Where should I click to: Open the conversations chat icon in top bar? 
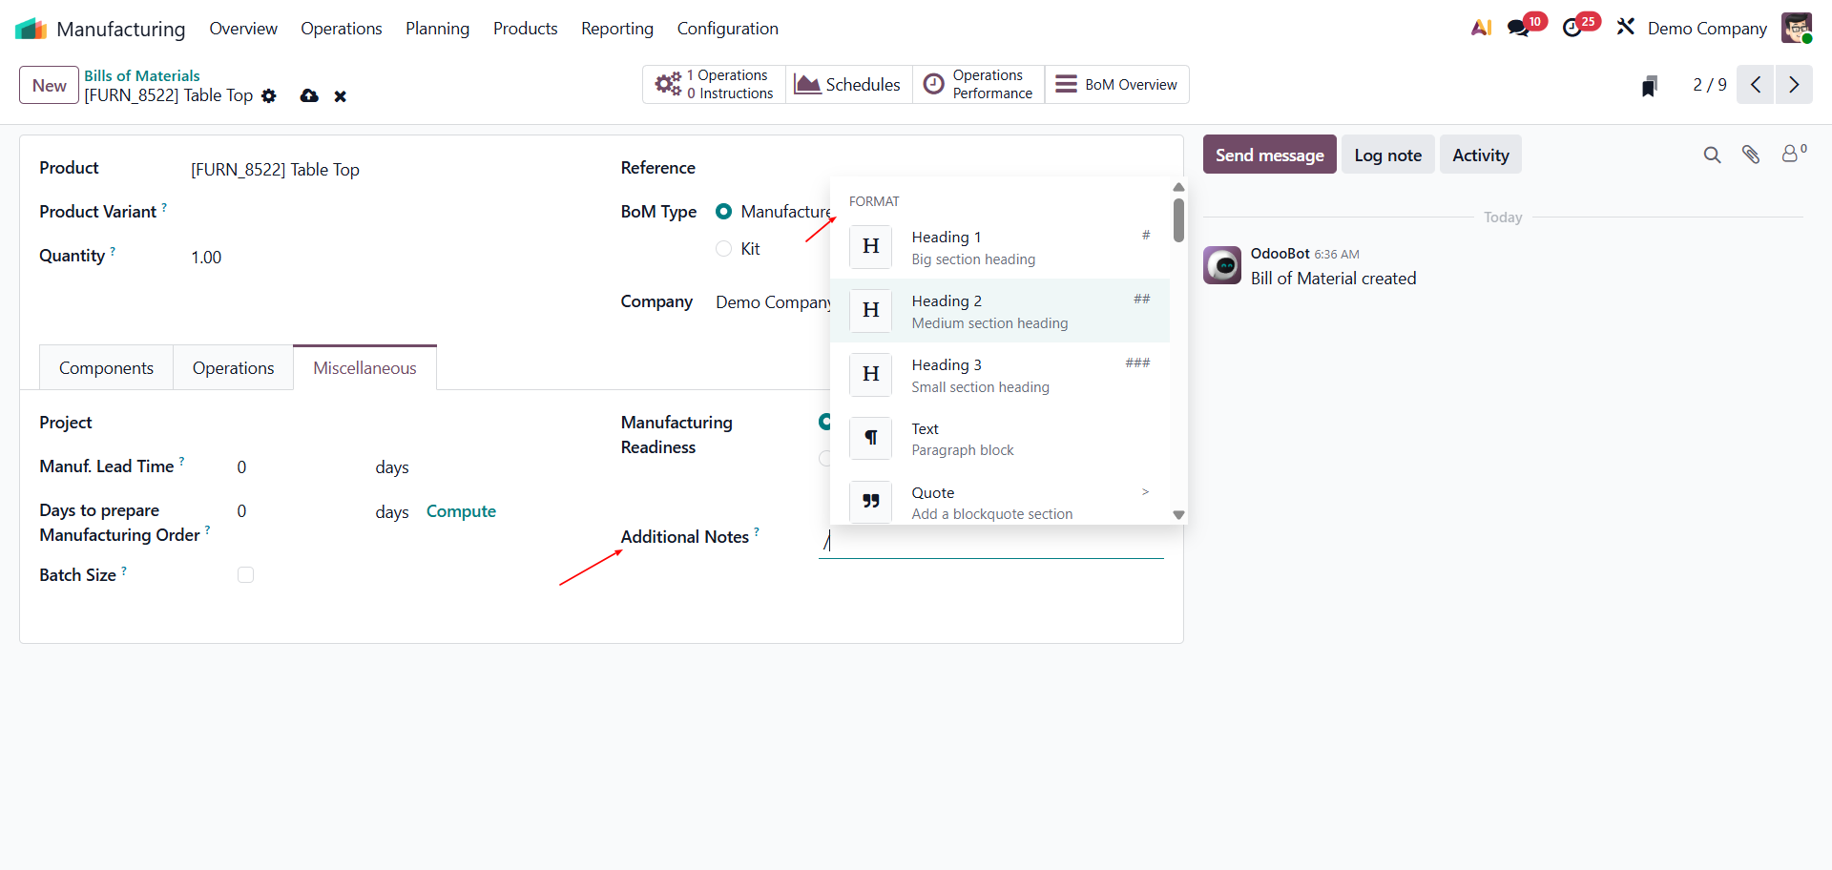(x=1518, y=29)
